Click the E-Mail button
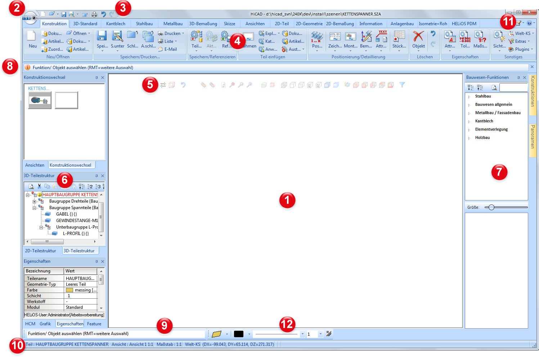 click(x=167, y=49)
